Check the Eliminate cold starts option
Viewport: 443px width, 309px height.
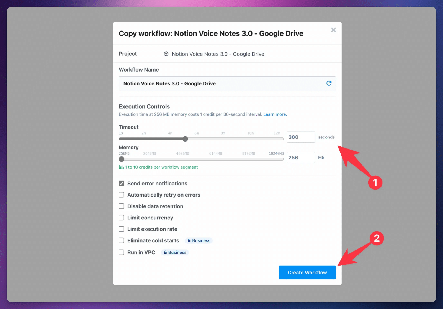121,240
